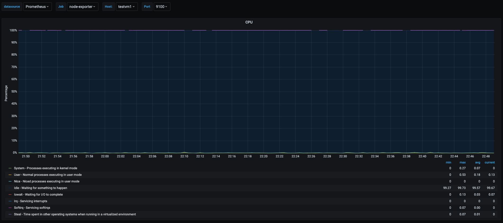This screenshot has height=223, width=503.
Task: Sort legend by the avg column
Action: coord(477,162)
